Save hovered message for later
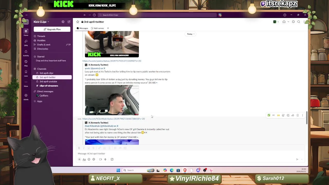329x185 pixels. pyautogui.click(x=298, y=115)
